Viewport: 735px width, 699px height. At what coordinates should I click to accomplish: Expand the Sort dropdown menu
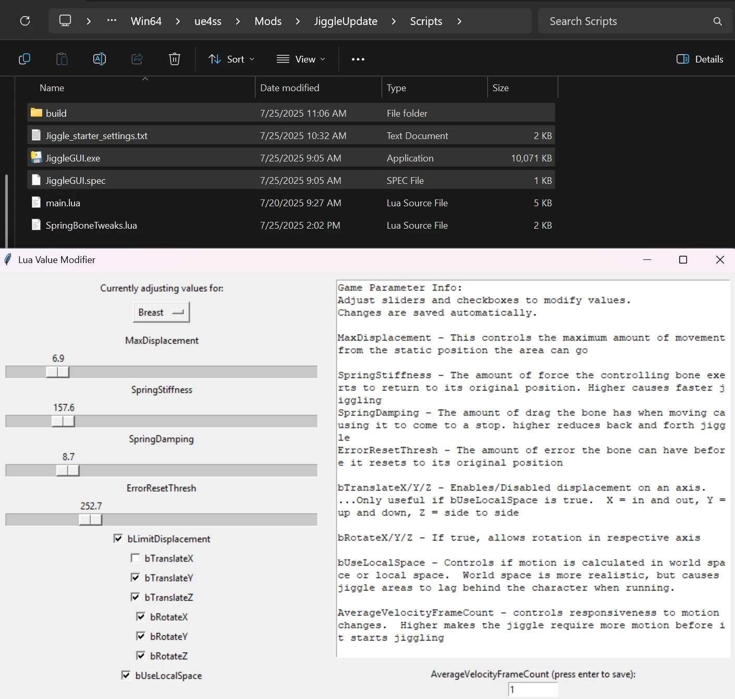[231, 59]
